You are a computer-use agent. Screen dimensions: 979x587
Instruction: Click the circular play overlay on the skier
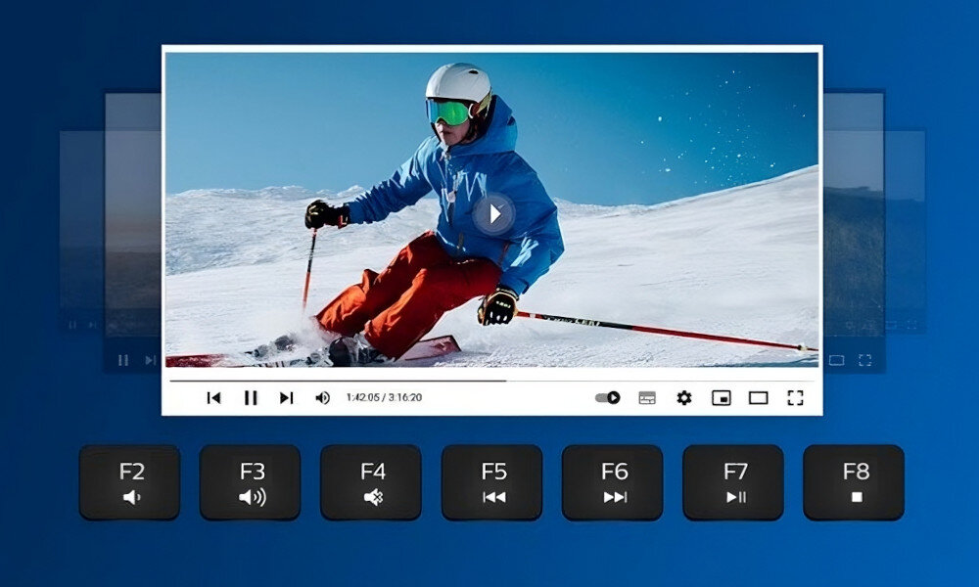coord(493,213)
